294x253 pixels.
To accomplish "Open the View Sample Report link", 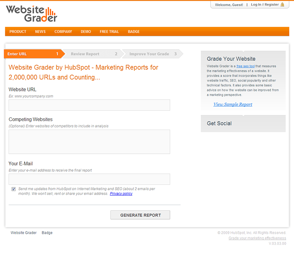I will [x=233, y=104].
